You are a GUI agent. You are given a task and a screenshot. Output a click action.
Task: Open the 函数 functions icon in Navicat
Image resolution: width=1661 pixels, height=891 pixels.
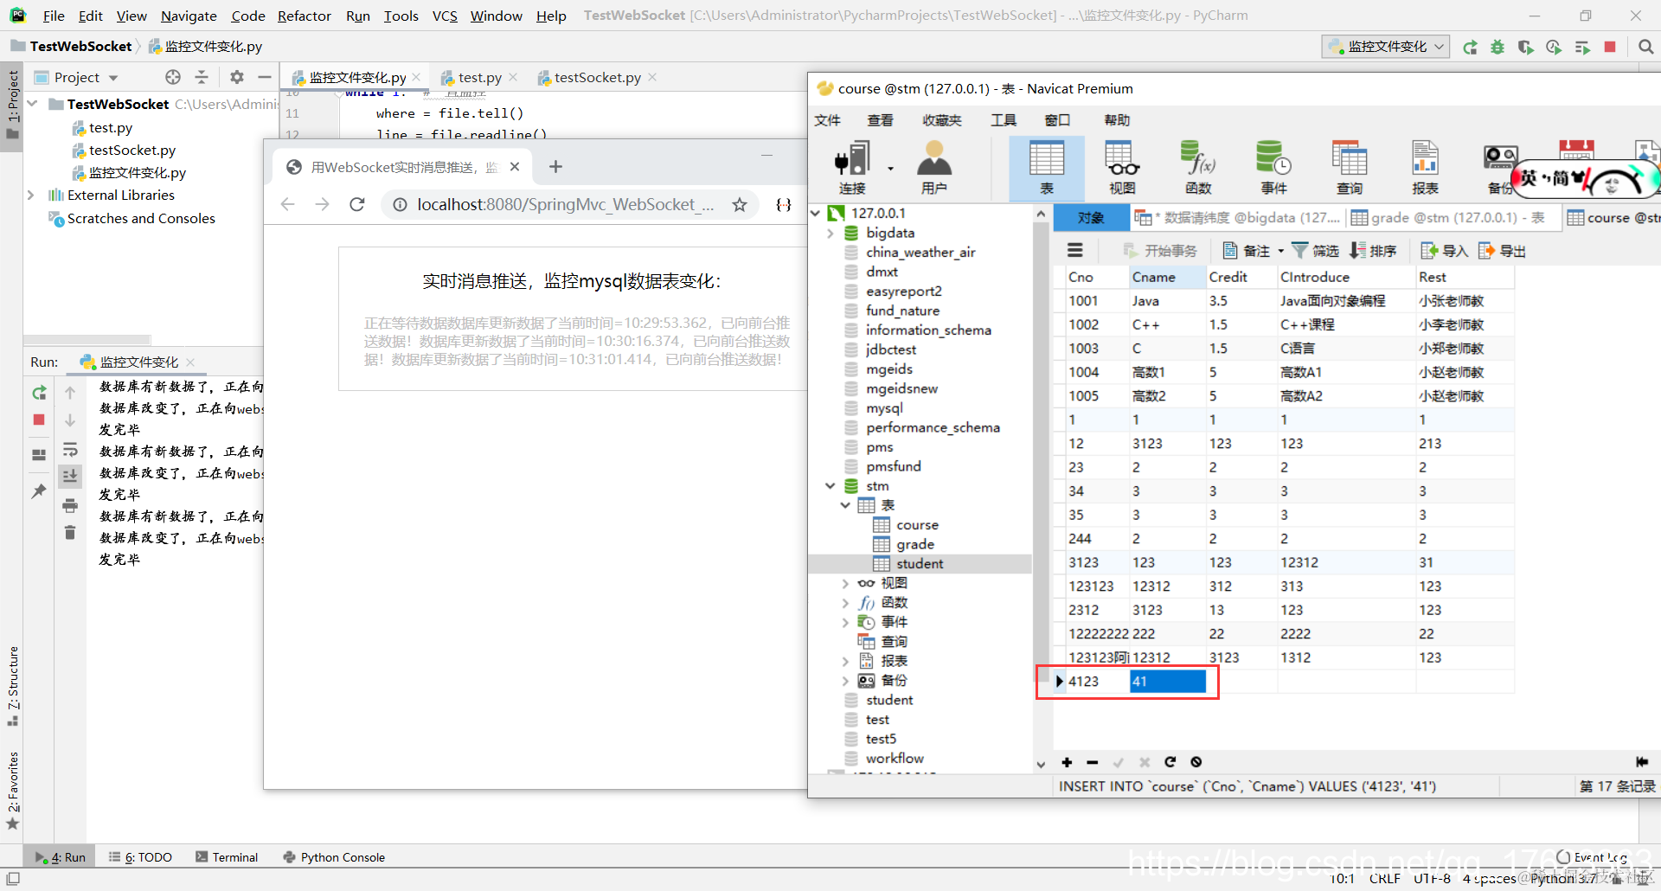[x=1198, y=168]
